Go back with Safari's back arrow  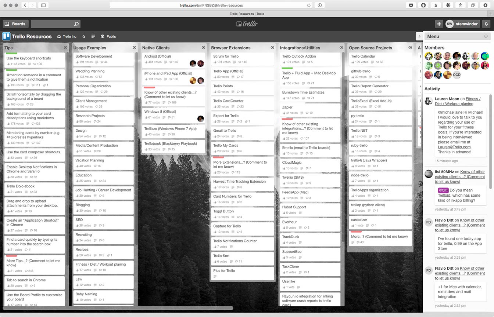[x=25, y=5]
